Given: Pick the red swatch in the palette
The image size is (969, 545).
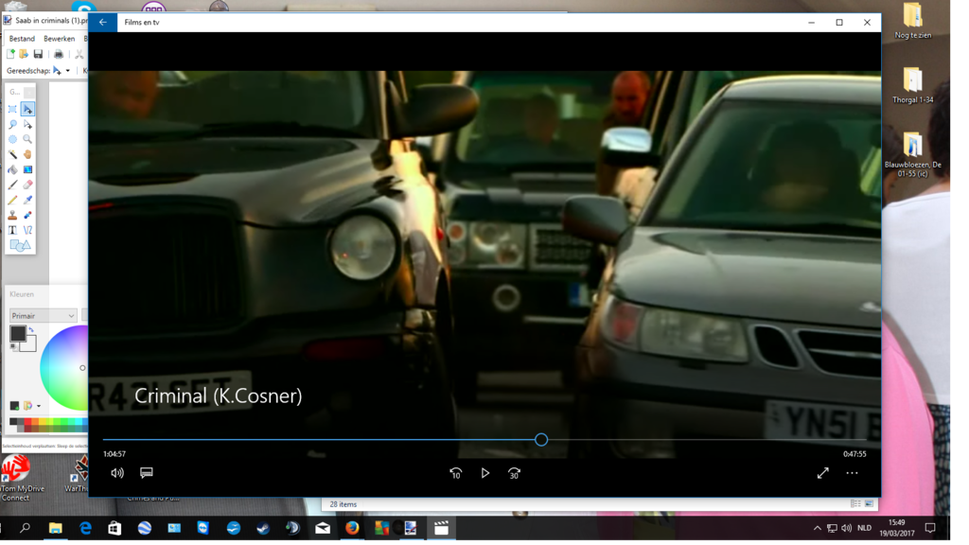Looking at the screenshot, I should [27, 423].
